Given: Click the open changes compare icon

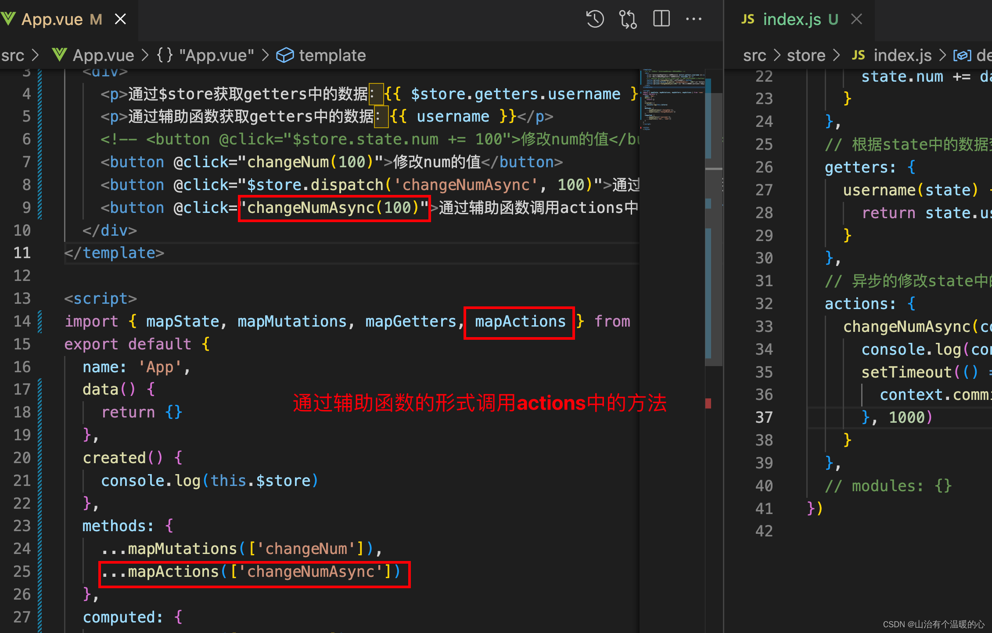Looking at the screenshot, I should [628, 19].
